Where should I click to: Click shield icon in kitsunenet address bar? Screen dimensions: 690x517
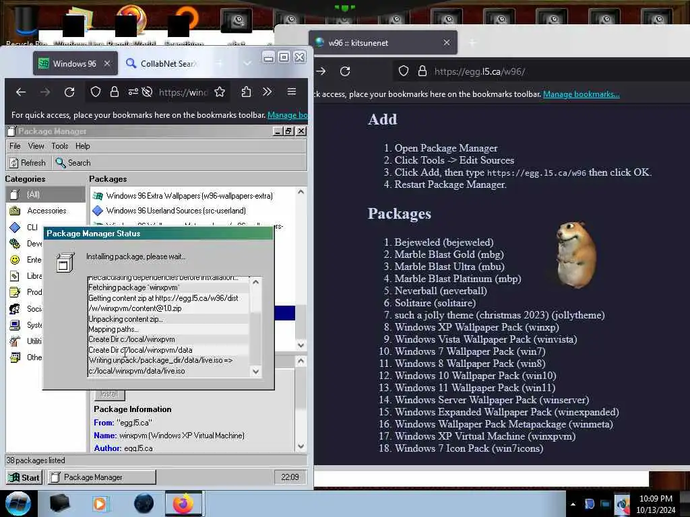[x=404, y=71]
